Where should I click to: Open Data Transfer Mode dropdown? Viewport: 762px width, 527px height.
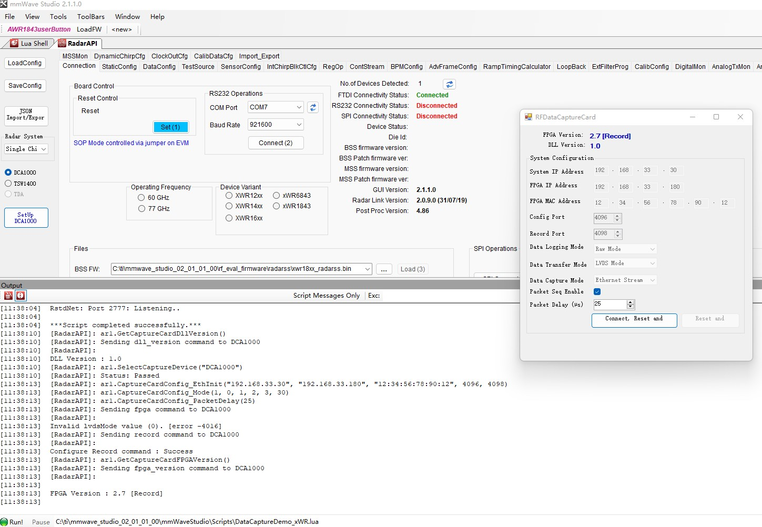click(652, 263)
